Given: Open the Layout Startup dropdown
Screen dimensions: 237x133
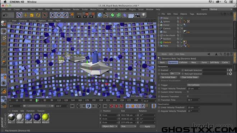Looking at the screenshot, I should [x=221, y=9].
